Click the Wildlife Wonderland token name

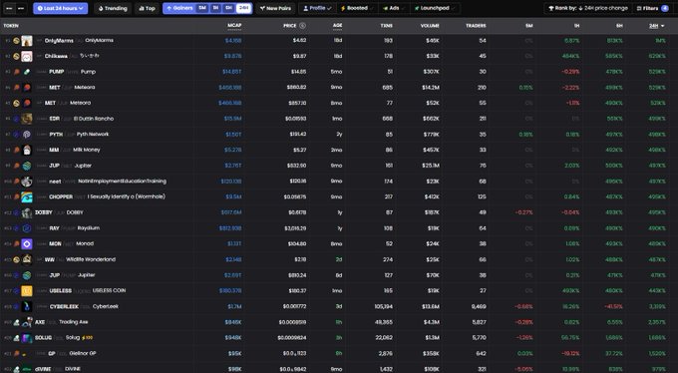pos(91,259)
